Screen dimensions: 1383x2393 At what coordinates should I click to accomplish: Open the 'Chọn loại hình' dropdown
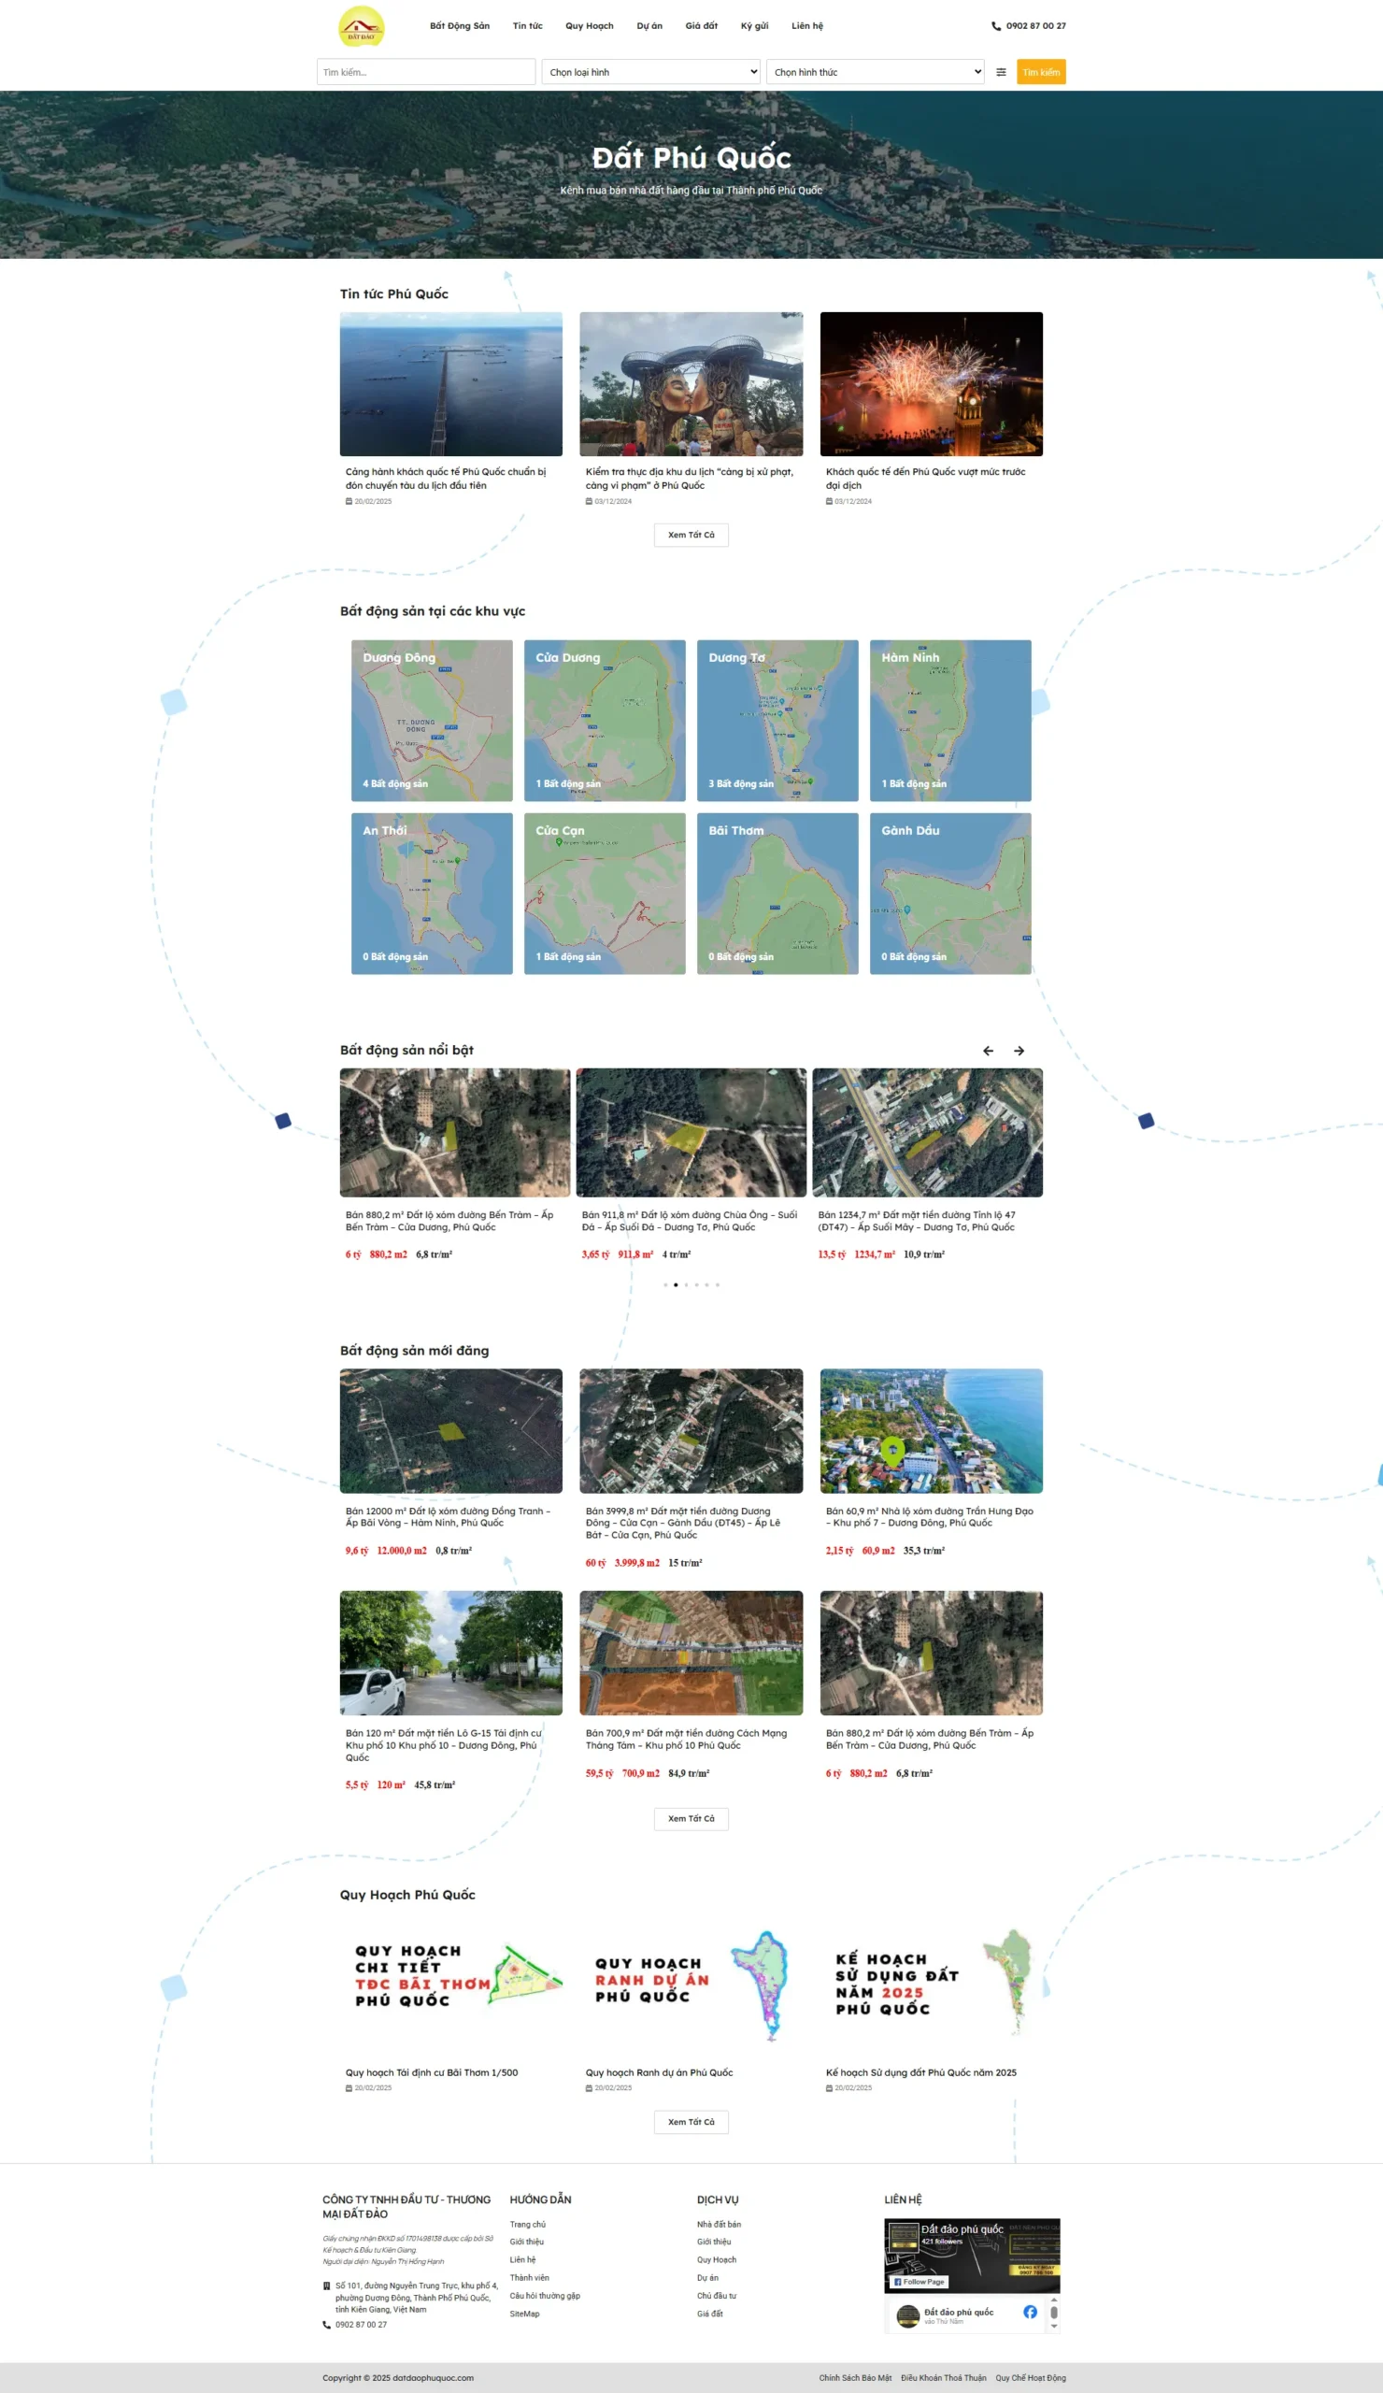coord(651,72)
